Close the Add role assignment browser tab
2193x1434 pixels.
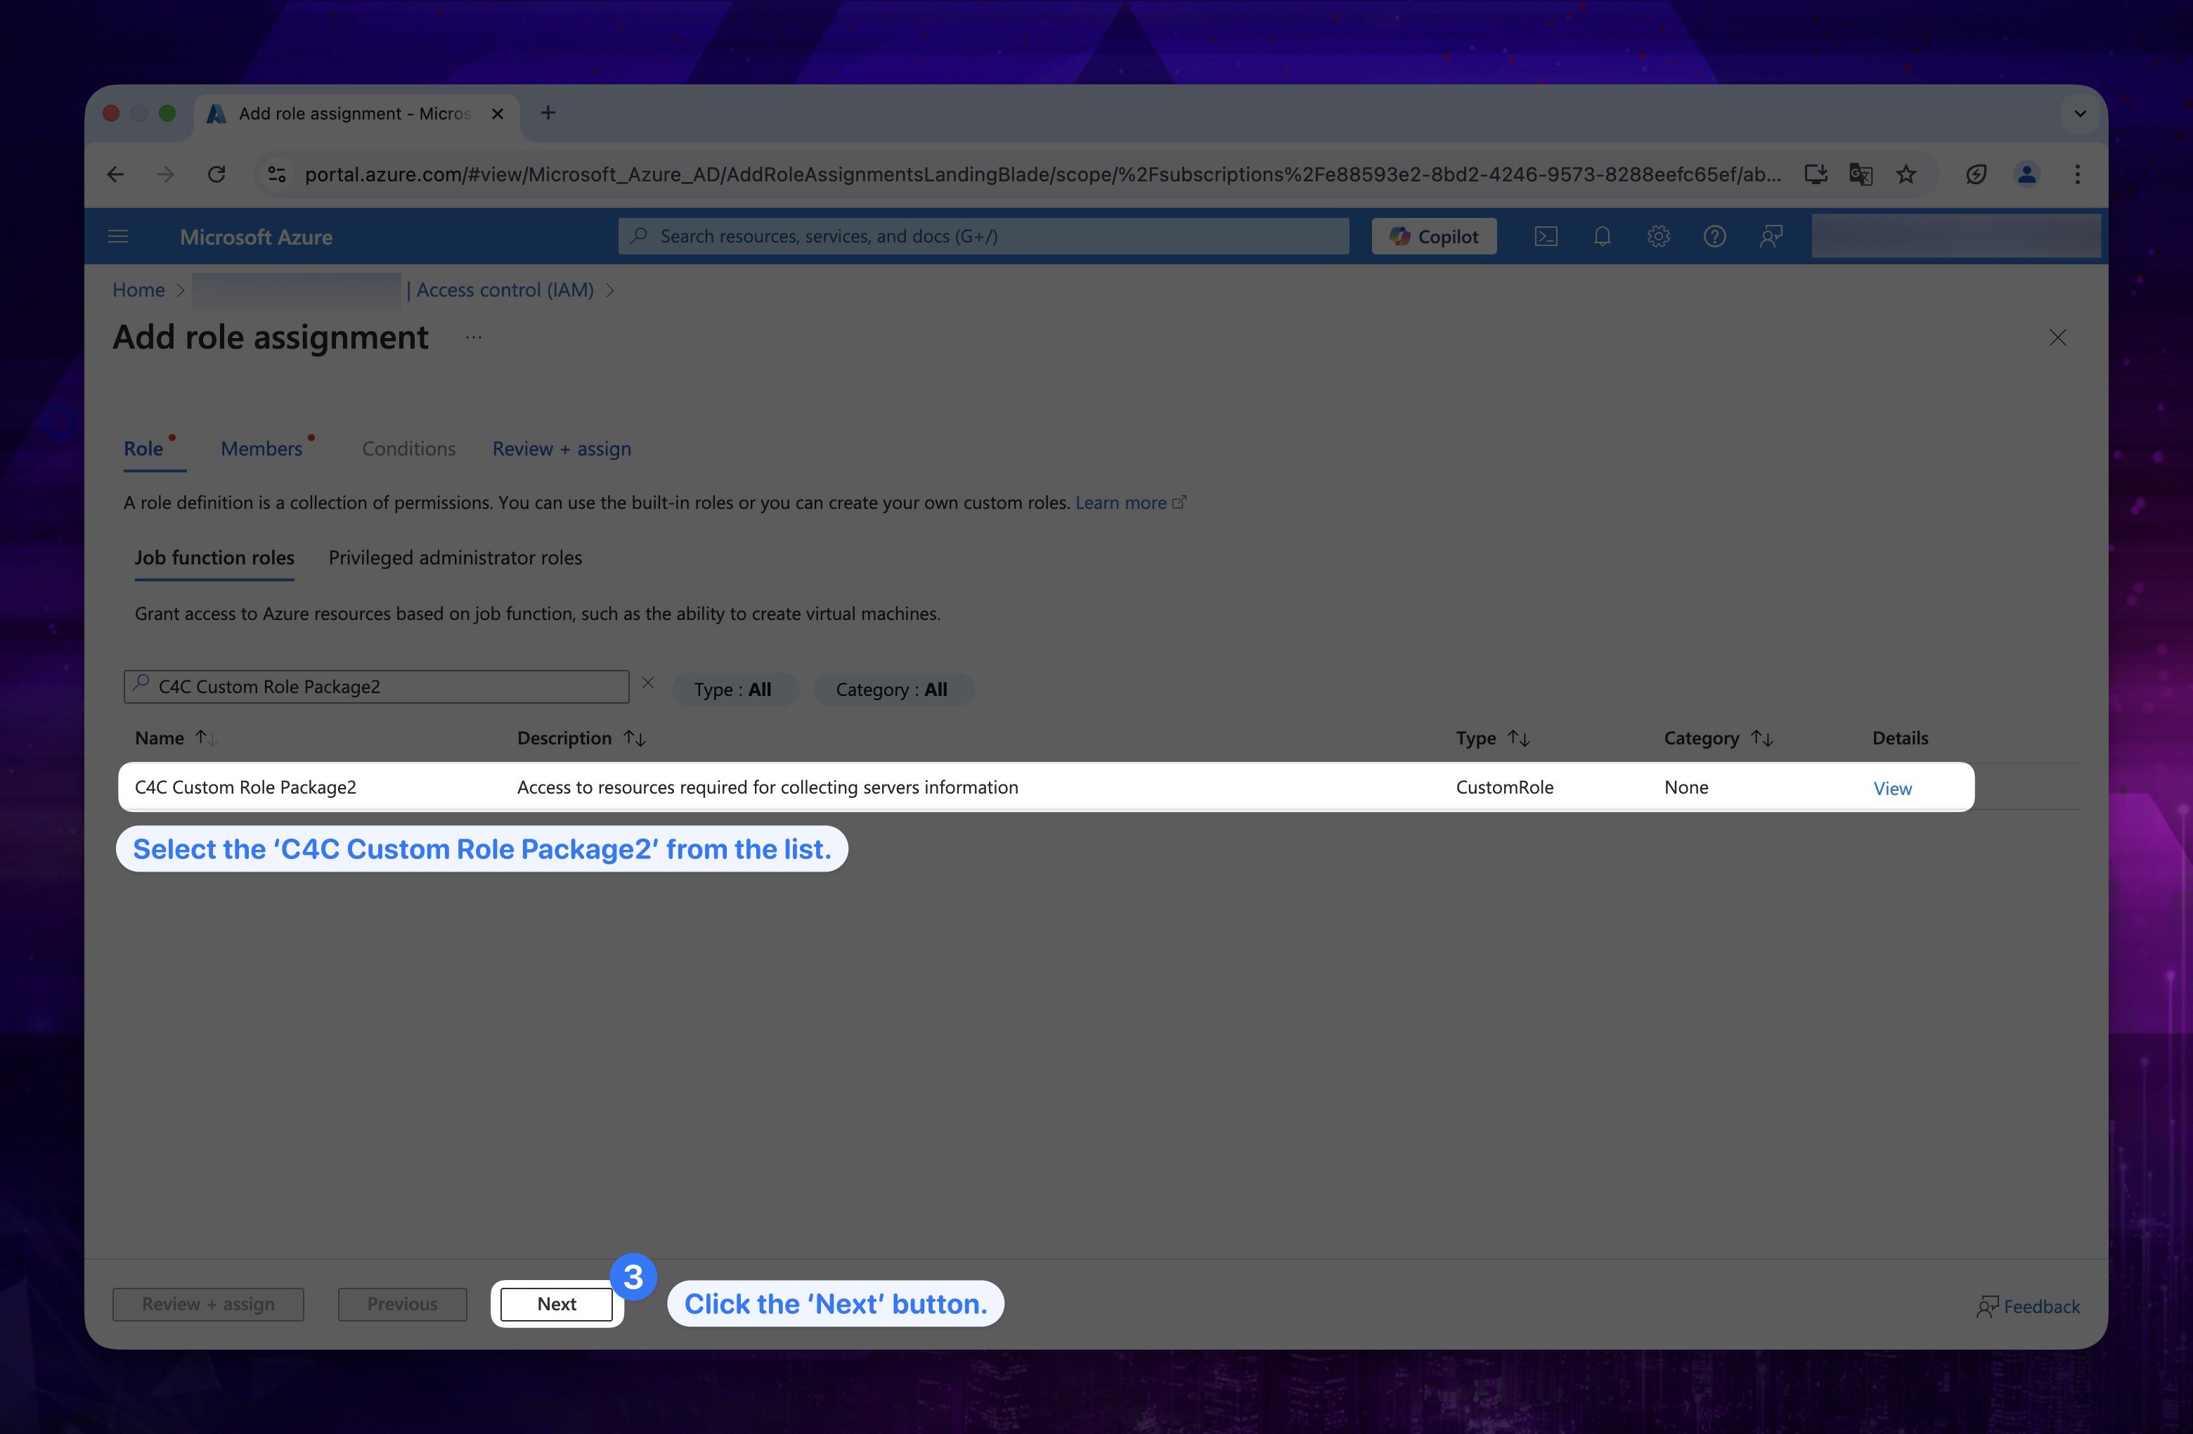[x=498, y=113]
